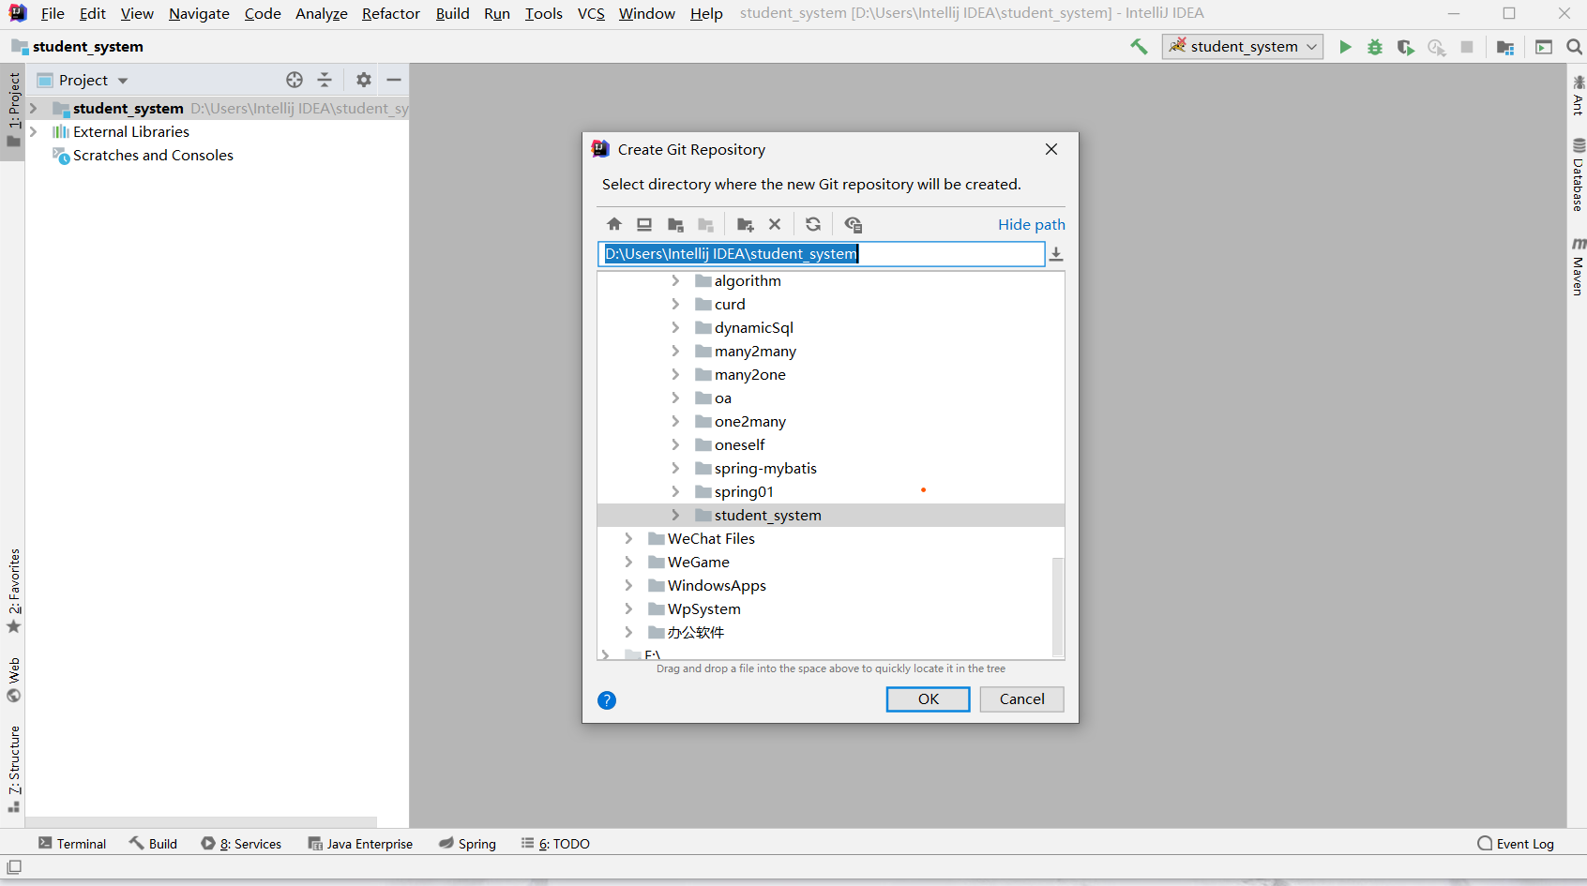Run with coverage icon
The image size is (1587, 886).
pos(1405,47)
